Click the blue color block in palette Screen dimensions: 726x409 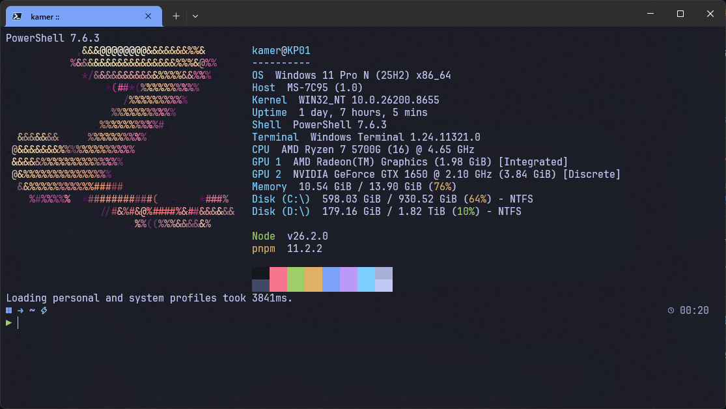coord(331,279)
